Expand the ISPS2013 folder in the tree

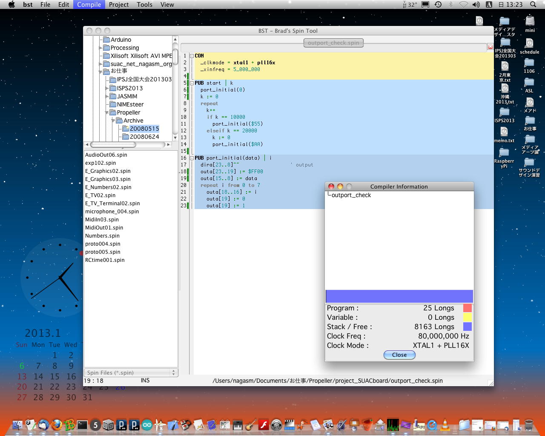(107, 88)
